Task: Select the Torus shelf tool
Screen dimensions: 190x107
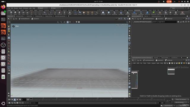Action: [23, 13]
